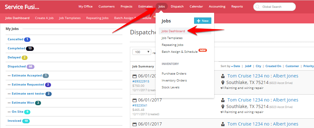
Task: Sort job list by Date
Action: coord(236,66)
